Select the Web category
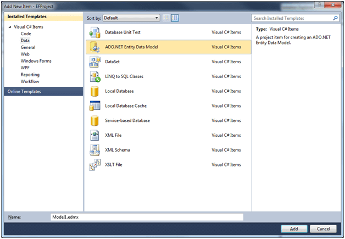The image size is (345, 239). coord(25,54)
